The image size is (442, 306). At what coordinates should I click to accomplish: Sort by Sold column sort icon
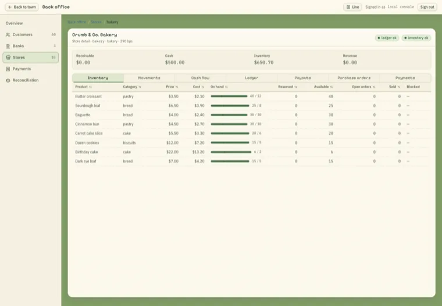click(399, 87)
